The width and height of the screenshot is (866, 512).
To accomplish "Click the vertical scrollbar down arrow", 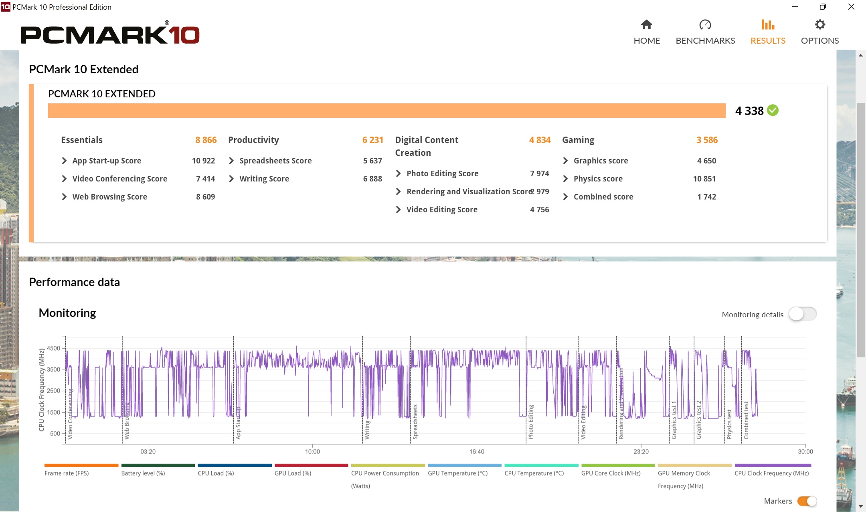I will point(861,507).
